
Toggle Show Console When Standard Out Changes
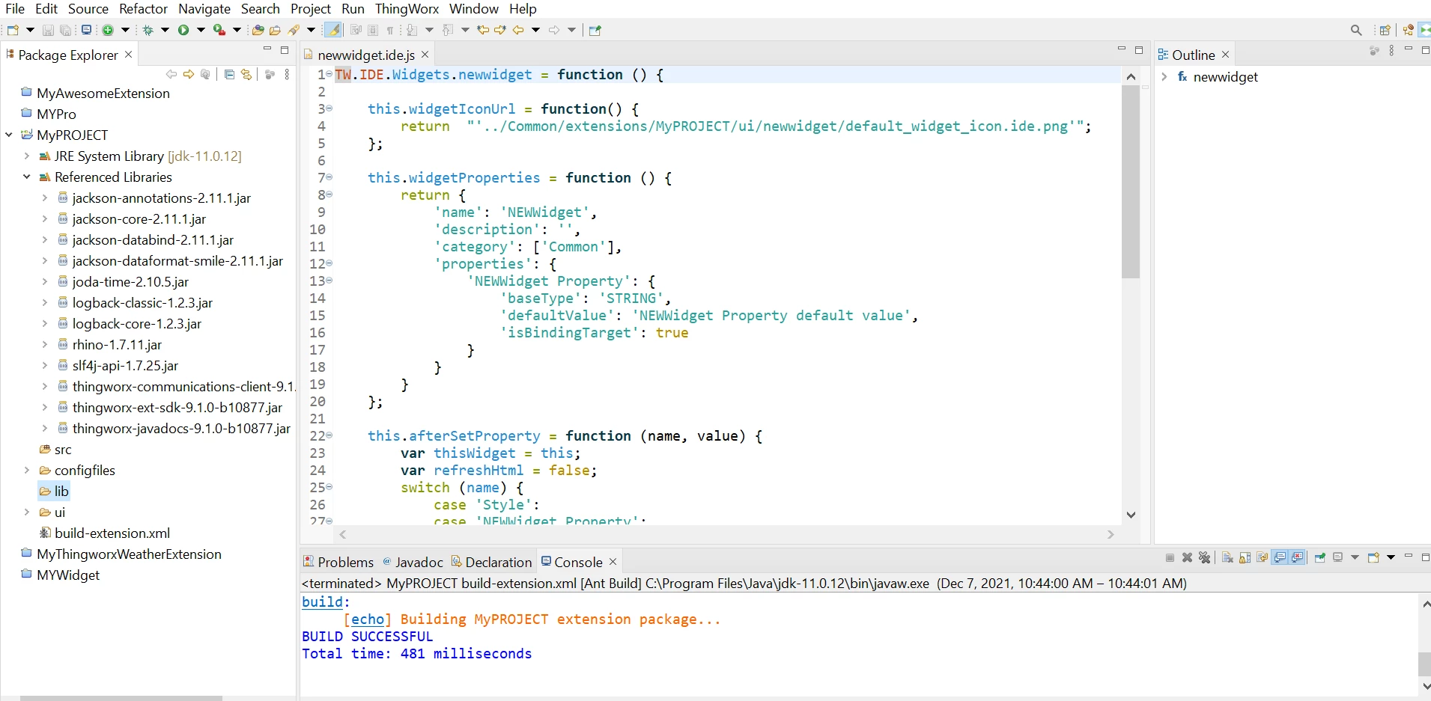(x=1280, y=557)
